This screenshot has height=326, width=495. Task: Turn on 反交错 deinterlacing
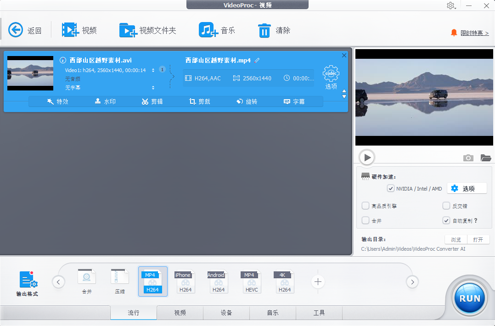pyautogui.click(x=446, y=206)
